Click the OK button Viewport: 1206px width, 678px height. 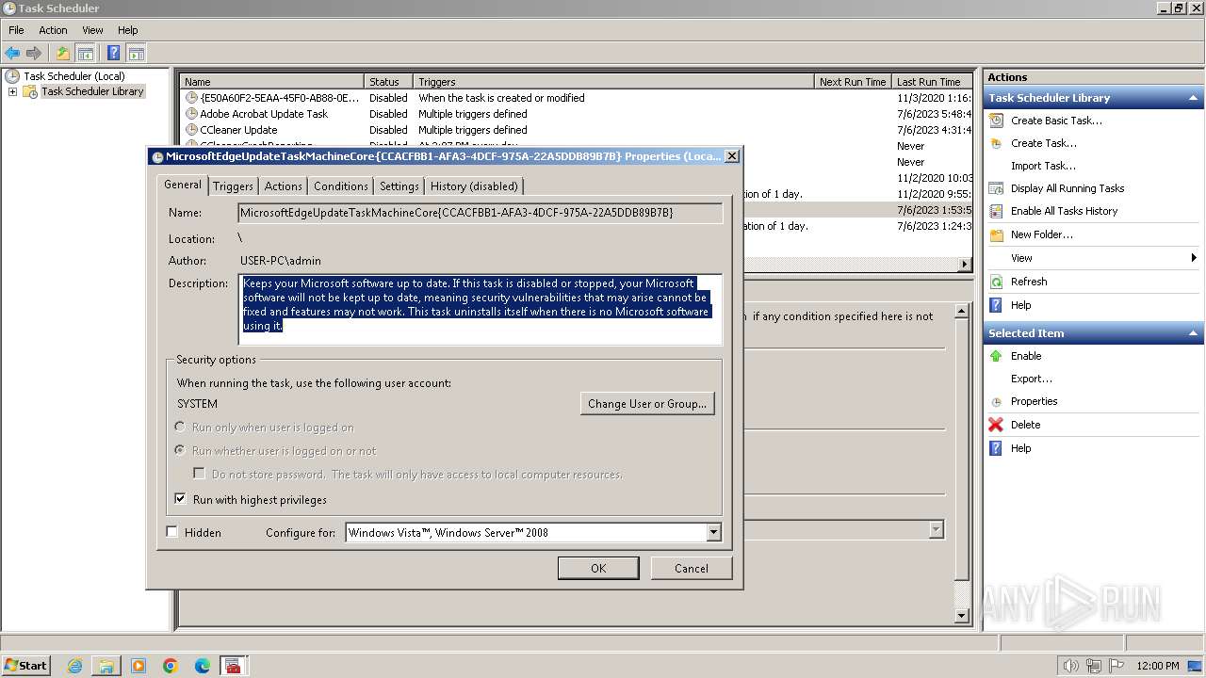pos(598,568)
